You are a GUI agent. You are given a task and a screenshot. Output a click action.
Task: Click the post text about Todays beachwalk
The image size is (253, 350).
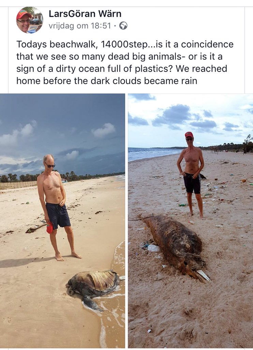point(125,63)
